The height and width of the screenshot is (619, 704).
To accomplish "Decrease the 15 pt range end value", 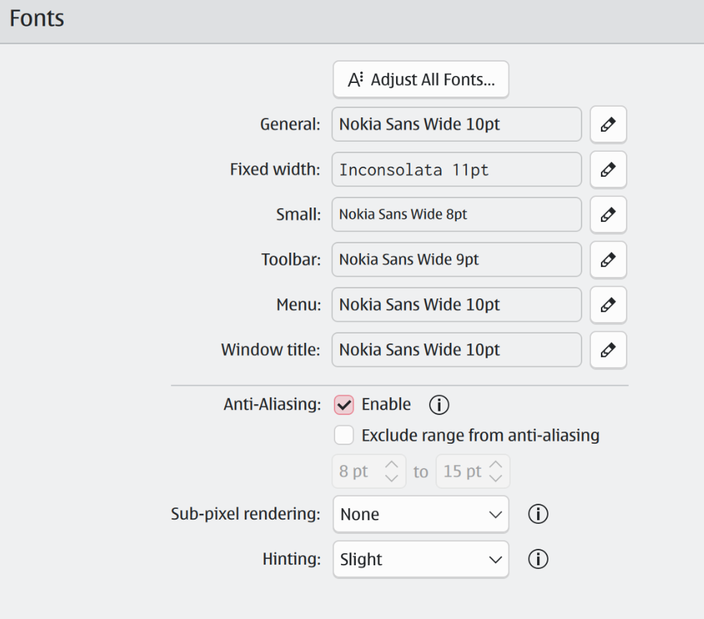I will click(x=496, y=478).
